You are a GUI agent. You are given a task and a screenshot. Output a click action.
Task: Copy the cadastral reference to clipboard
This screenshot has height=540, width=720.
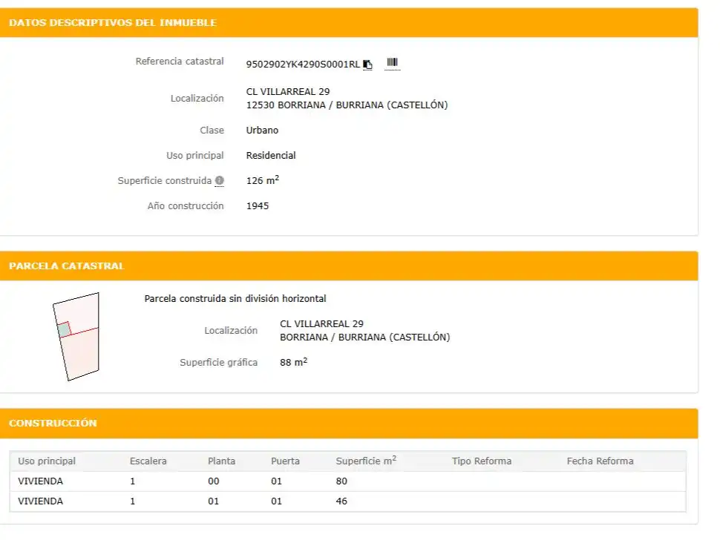tap(367, 65)
